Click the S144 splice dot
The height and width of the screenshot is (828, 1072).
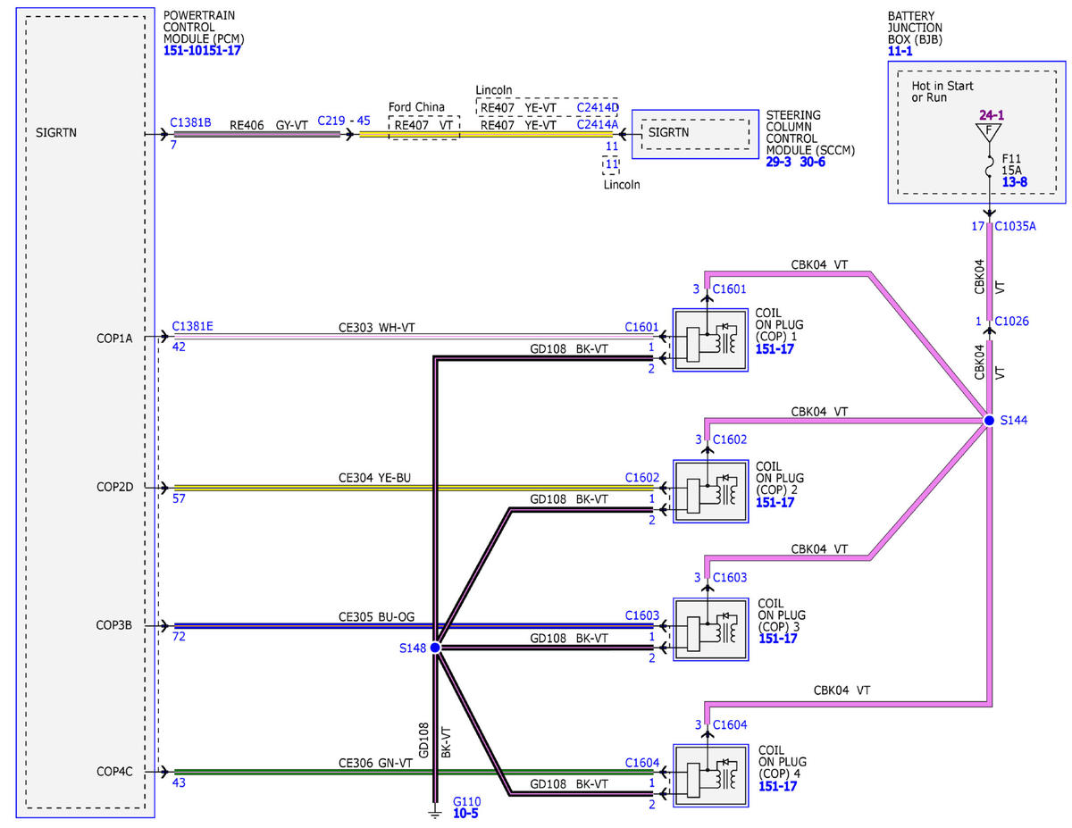[x=989, y=420]
